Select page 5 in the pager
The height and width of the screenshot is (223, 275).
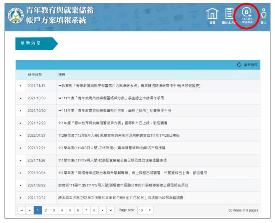70,210
